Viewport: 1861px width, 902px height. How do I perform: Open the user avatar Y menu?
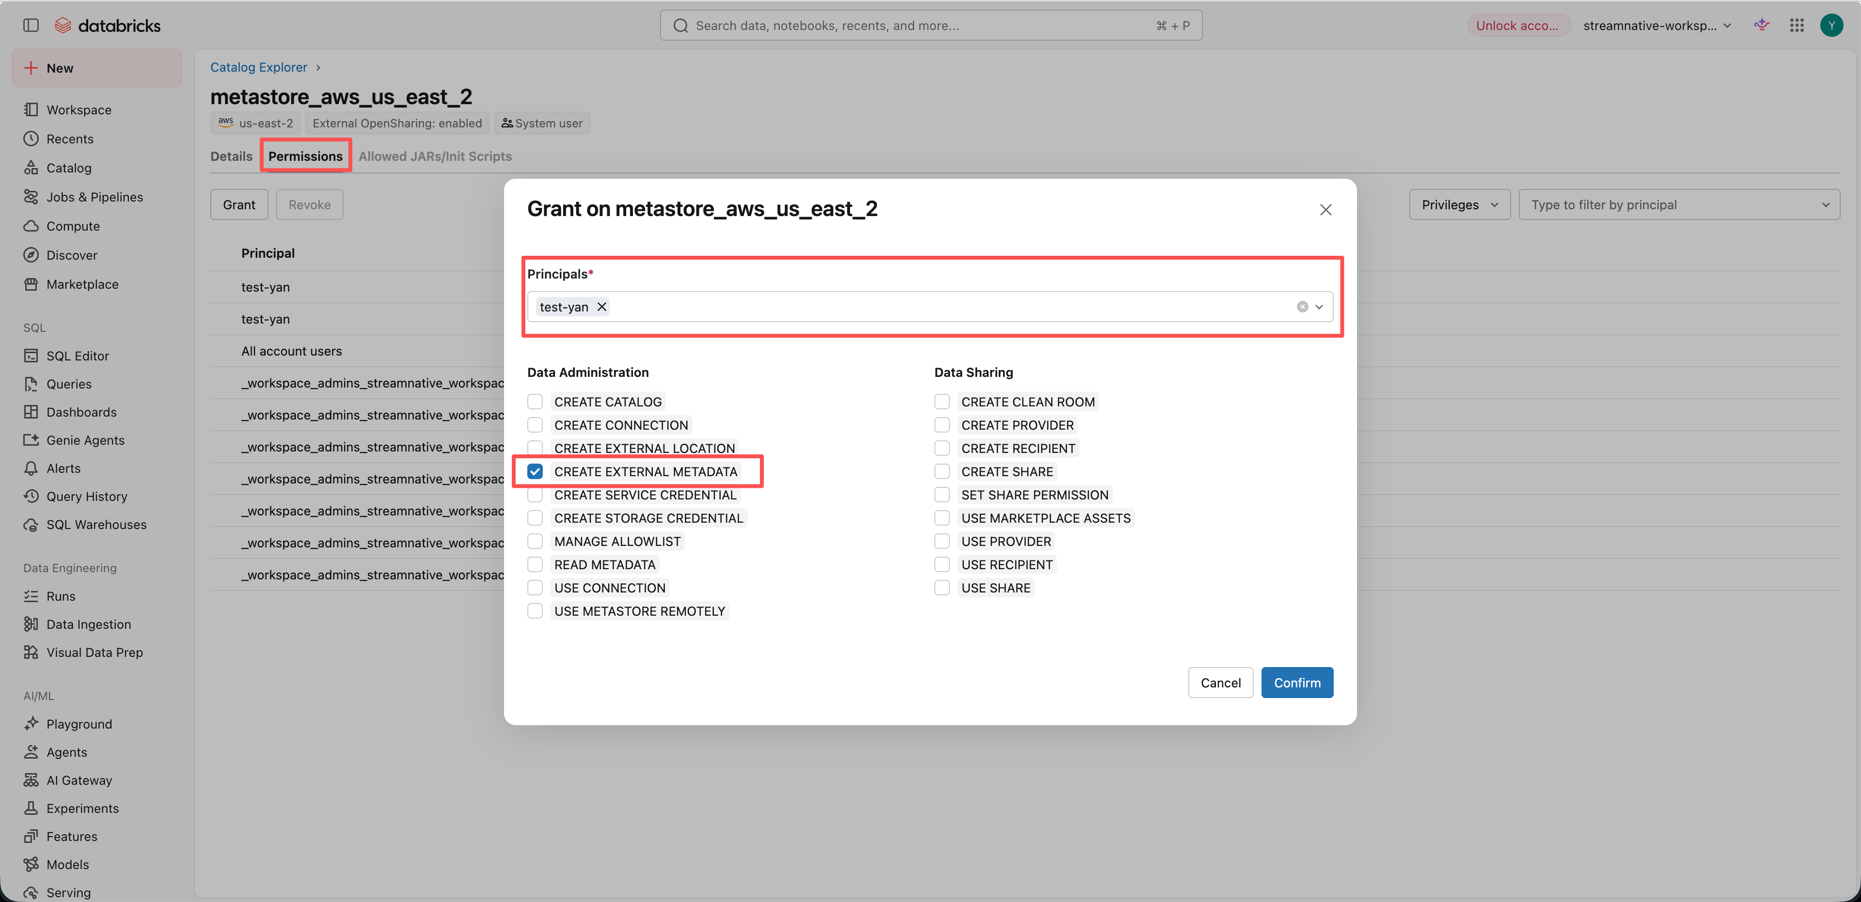1831,25
